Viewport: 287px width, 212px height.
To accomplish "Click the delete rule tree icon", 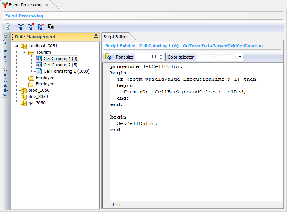I will (x=31, y=27).
